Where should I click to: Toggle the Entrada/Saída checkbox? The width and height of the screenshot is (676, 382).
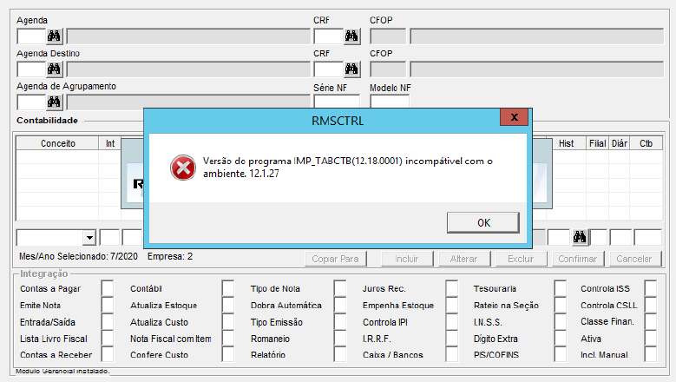click(108, 322)
